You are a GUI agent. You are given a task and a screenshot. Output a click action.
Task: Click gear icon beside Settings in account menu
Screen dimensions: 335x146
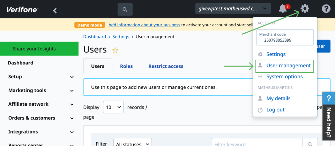[260, 54]
